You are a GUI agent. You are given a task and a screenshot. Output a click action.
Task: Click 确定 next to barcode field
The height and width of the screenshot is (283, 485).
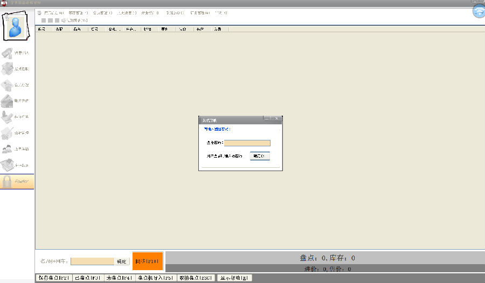click(122, 261)
